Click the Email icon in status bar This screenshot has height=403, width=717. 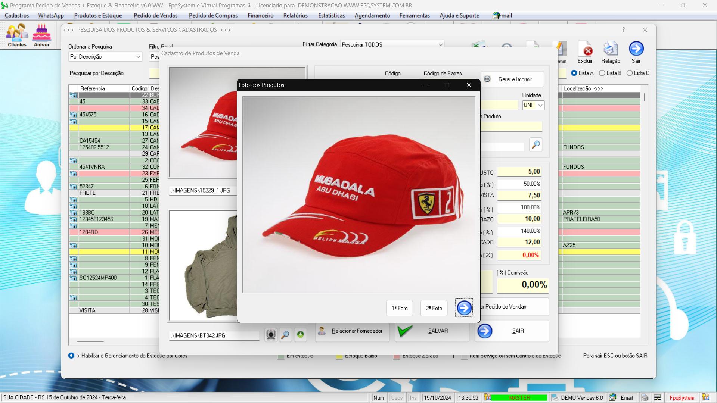pos(613,397)
